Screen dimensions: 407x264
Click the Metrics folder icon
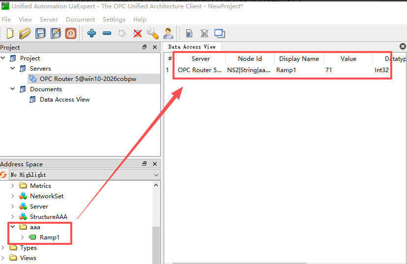(23, 186)
